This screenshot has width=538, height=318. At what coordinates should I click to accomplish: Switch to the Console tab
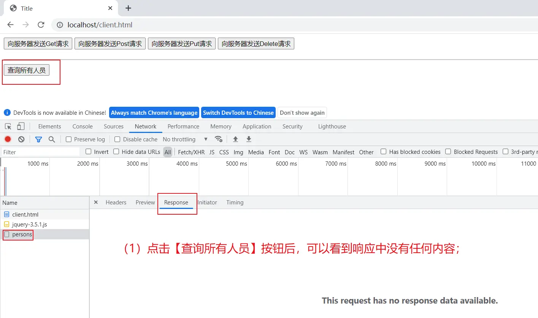(83, 127)
